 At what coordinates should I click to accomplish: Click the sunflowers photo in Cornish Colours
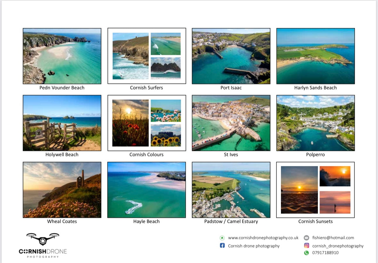click(x=166, y=135)
